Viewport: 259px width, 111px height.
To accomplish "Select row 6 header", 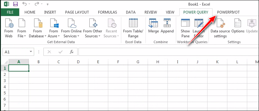I will click(5, 99).
